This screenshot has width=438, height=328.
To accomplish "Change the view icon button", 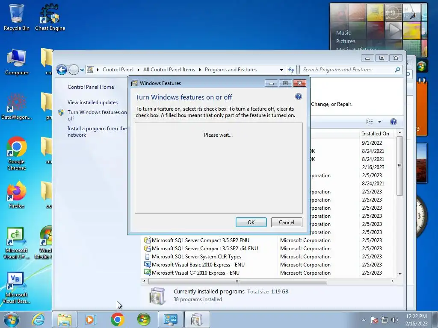I will 369,122.
